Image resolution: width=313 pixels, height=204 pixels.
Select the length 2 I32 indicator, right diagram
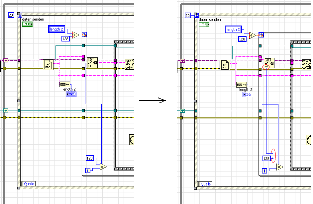tap(248, 95)
